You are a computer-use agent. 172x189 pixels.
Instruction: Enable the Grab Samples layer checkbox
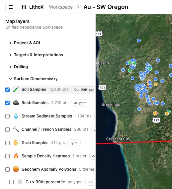click(x=7, y=143)
